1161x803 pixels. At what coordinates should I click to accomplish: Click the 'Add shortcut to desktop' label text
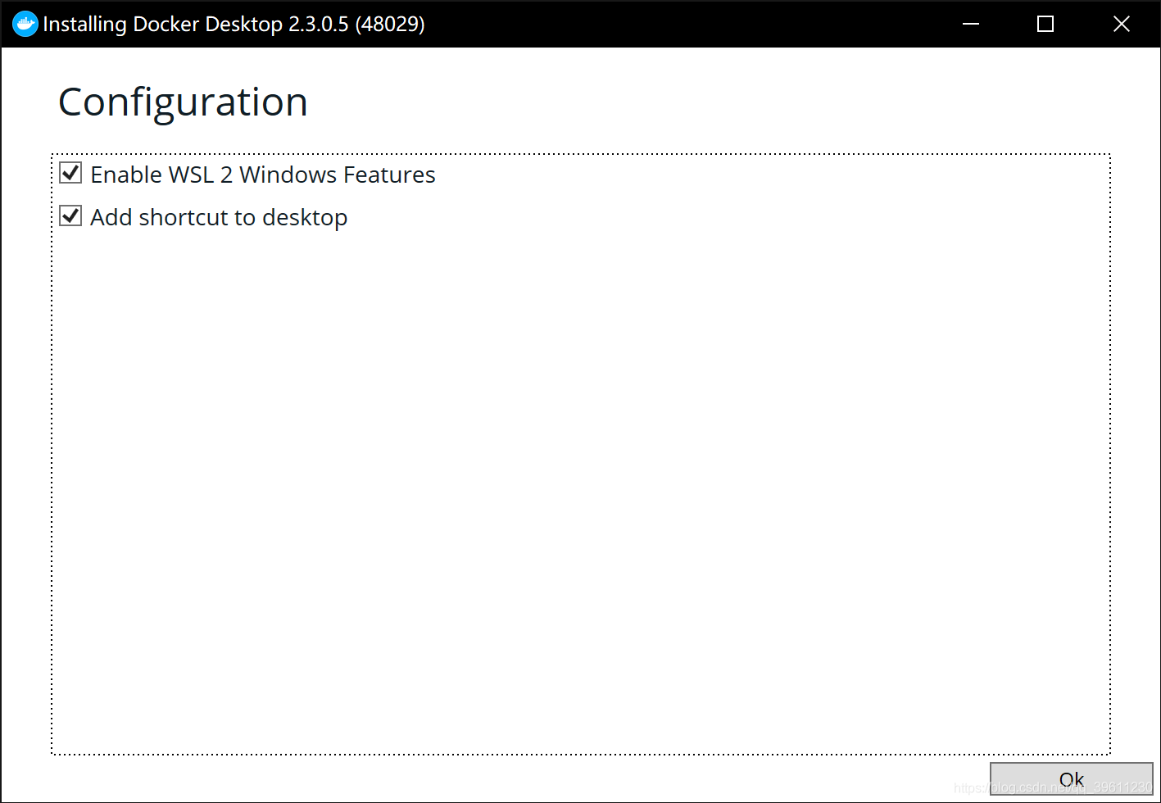(218, 217)
